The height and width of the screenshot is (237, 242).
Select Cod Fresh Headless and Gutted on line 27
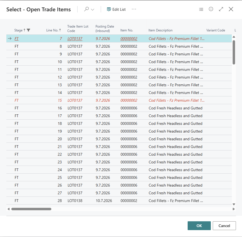pos(175,193)
